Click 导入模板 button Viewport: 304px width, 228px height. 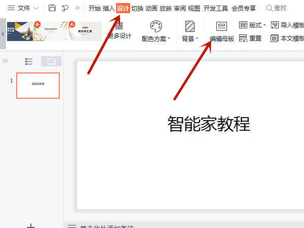pyautogui.click(x=287, y=25)
